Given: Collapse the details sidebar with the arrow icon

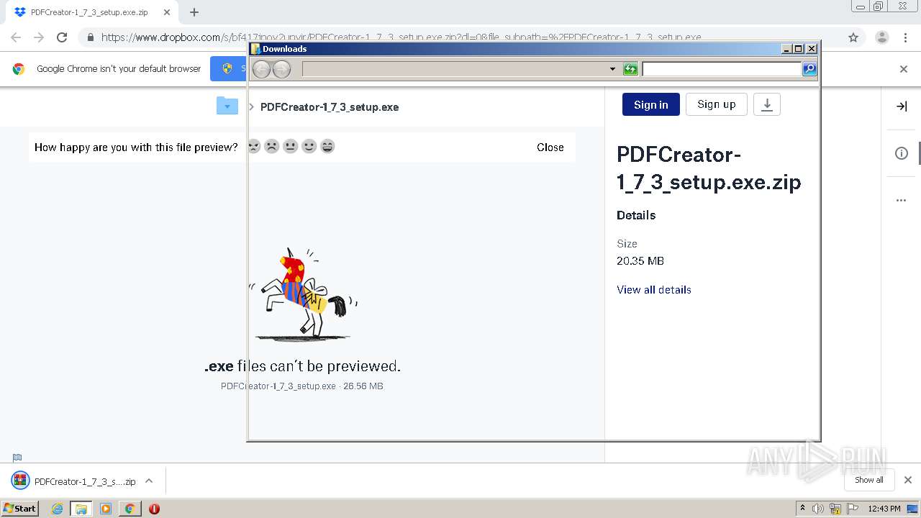Looking at the screenshot, I should click(901, 106).
